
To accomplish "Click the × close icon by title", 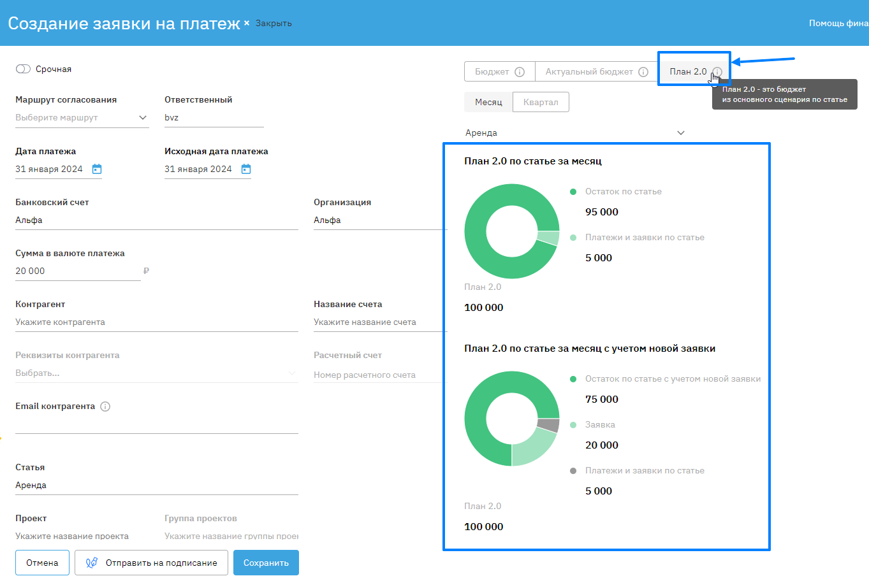I will (x=247, y=23).
